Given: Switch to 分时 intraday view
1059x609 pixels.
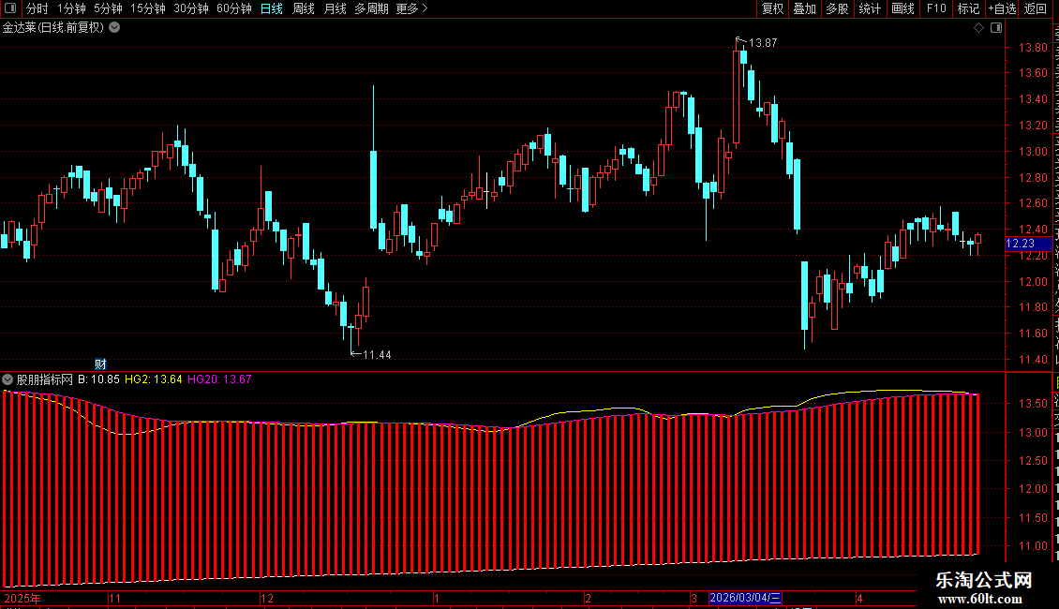Looking at the screenshot, I should pyautogui.click(x=37, y=8).
